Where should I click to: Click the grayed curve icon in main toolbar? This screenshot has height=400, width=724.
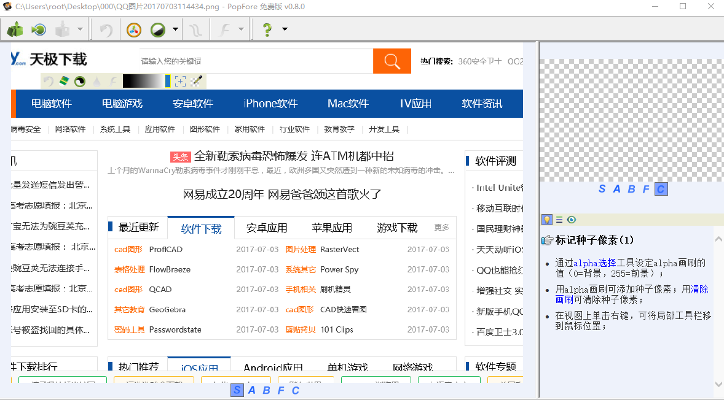pyautogui.click(x=195, y=30)
